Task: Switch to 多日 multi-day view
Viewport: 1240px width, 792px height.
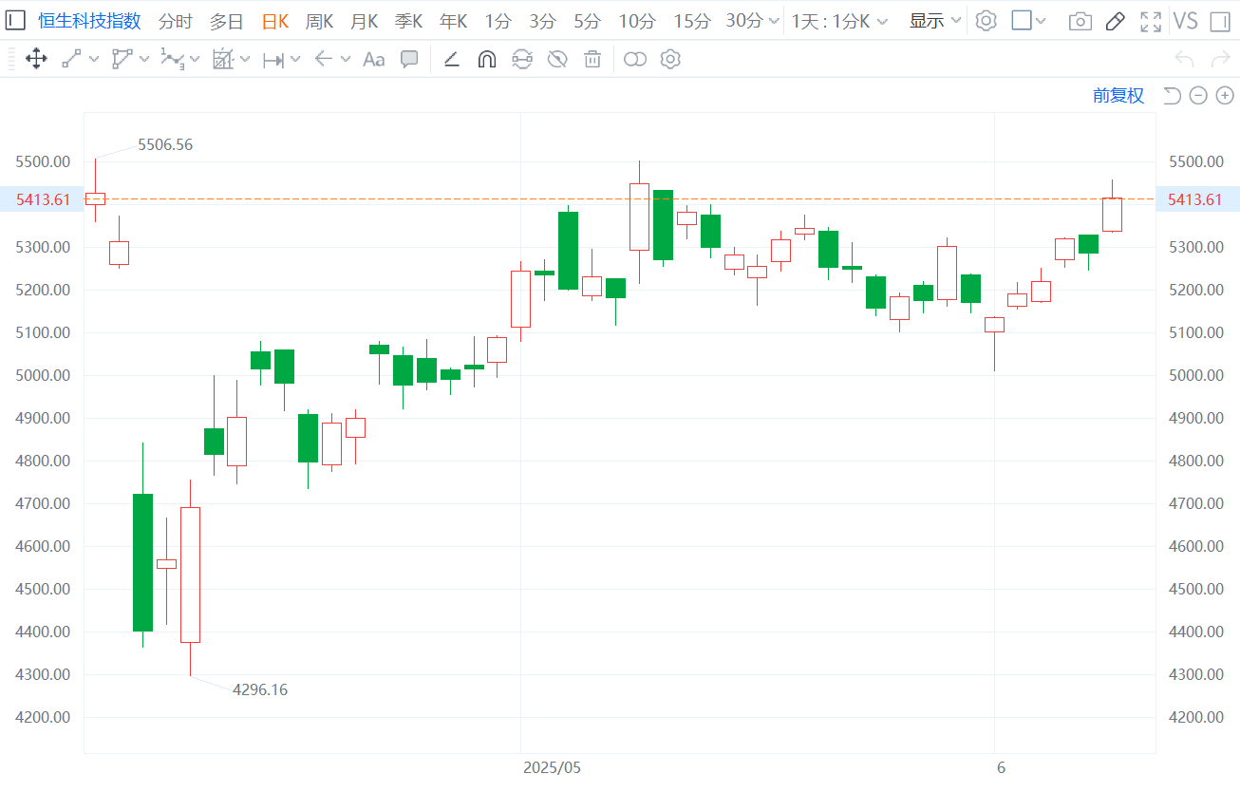Action: pyautogui.click(x=226, y=21)
